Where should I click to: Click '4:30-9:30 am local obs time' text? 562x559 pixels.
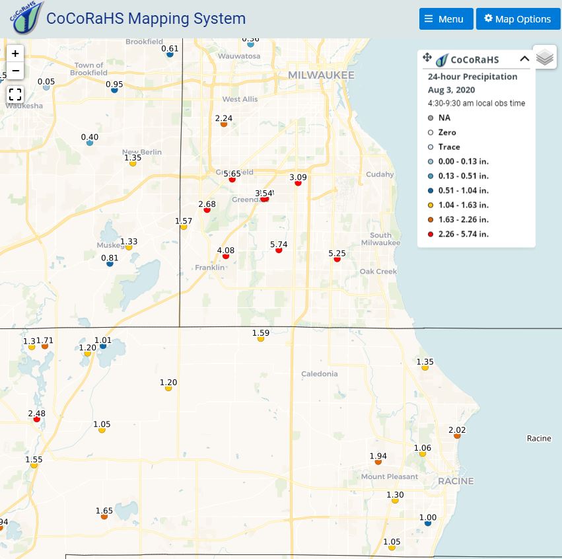pyautogui.click(x=476, y=103)
